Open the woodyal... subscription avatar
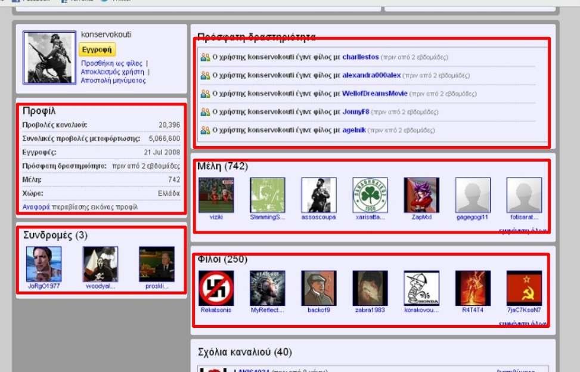The height and width of the screenshot is (372, 580). point(100,264)
